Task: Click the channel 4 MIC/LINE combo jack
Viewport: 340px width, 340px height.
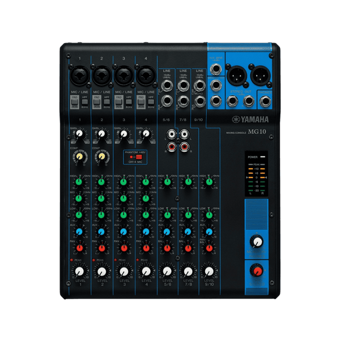Action: pyautogui.click(x=146, y=76)
